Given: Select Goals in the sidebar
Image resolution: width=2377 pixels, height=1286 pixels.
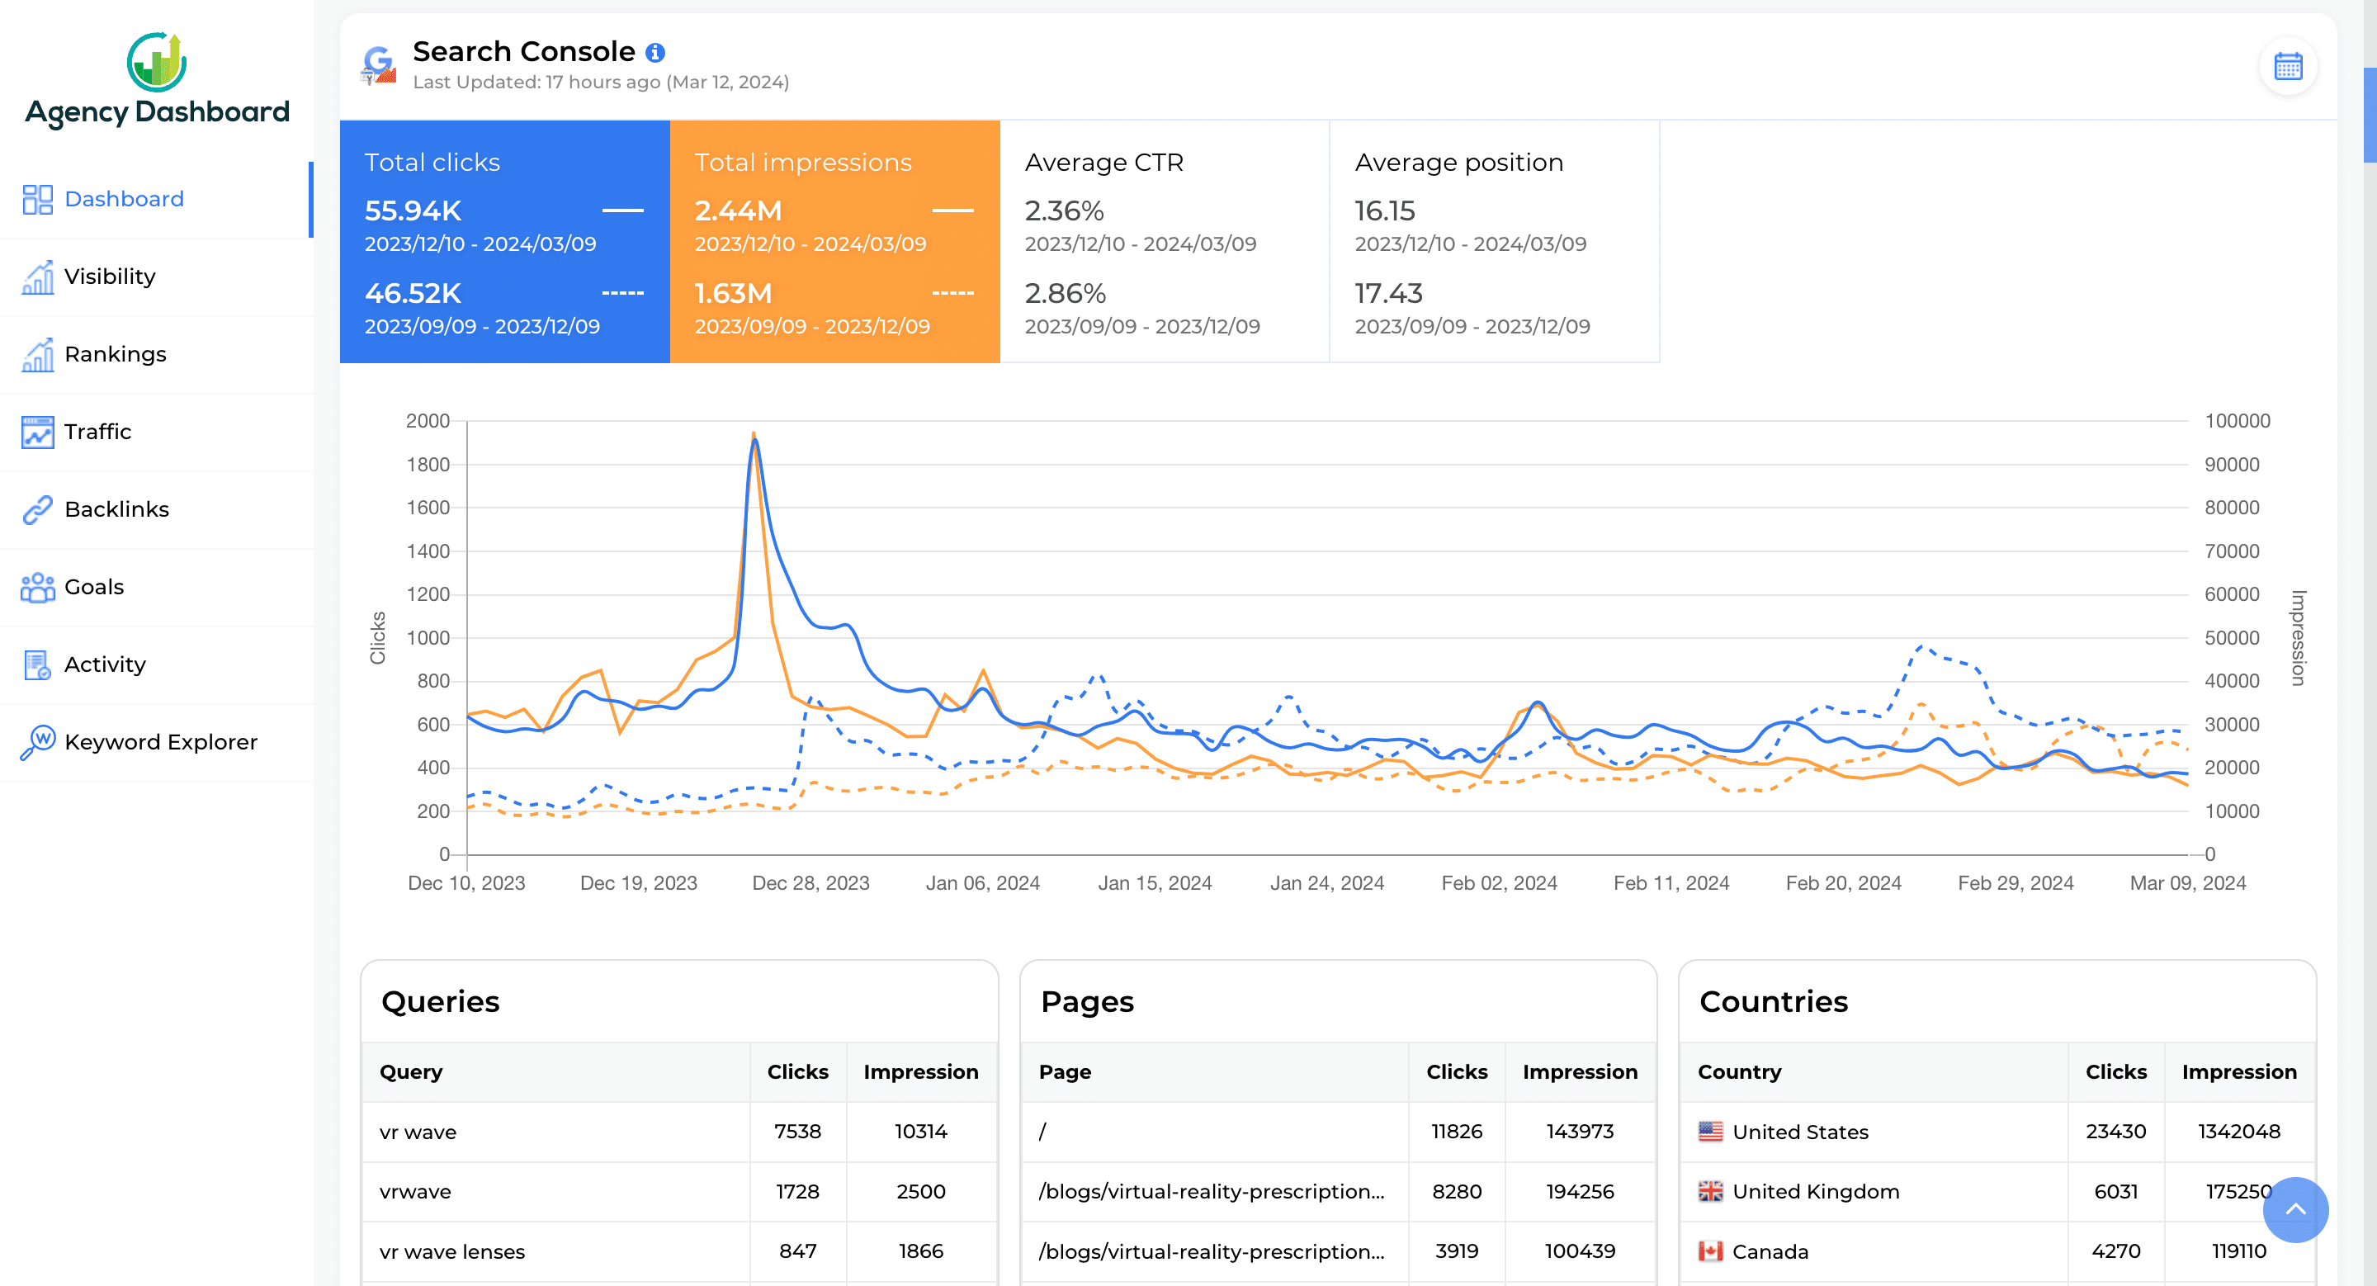Looking at the screenshot, I should coord(157,587).
